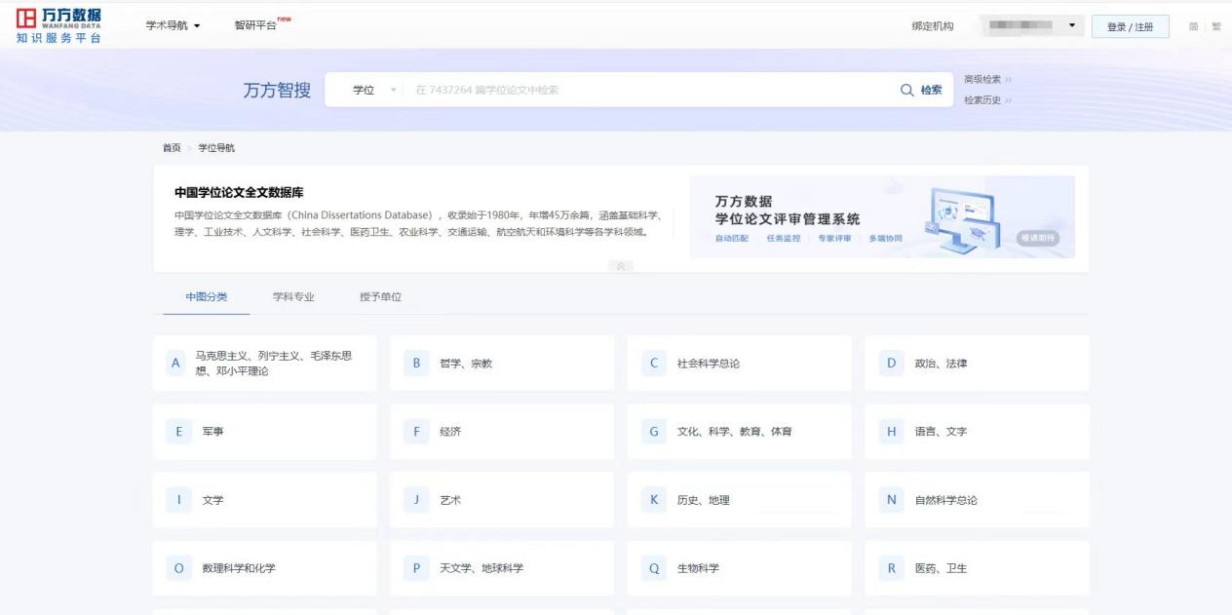Open category A 马克思主义 card
1232x615 pixels.
point(265,364)
